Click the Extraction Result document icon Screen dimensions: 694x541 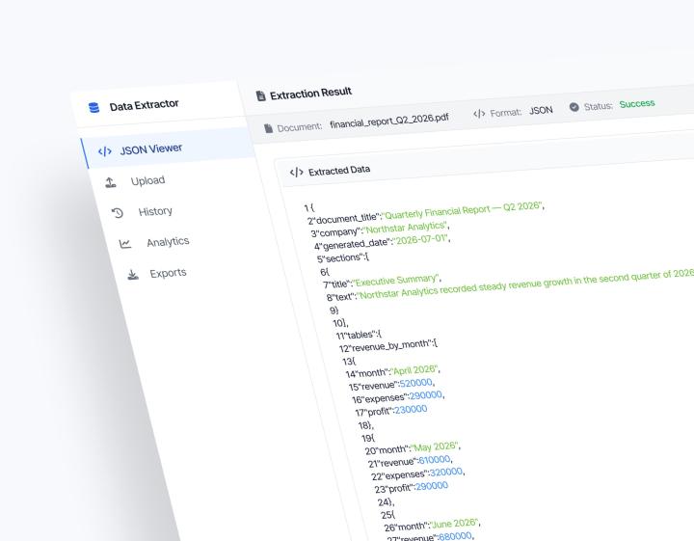click(x=260, y=95)
